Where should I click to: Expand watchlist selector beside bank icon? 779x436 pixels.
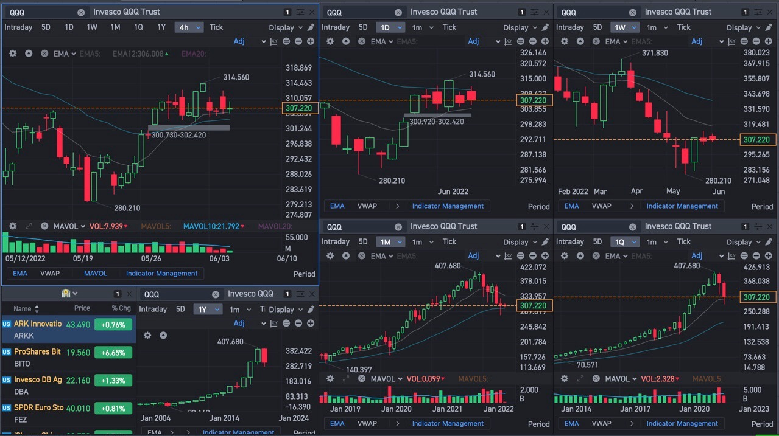[x=76, y=294]
